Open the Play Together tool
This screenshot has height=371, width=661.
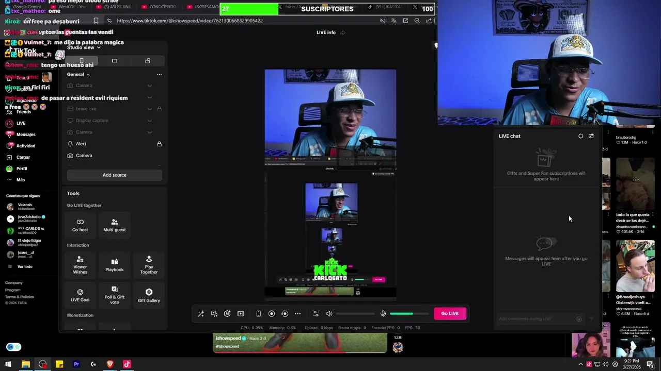point(149,265)
